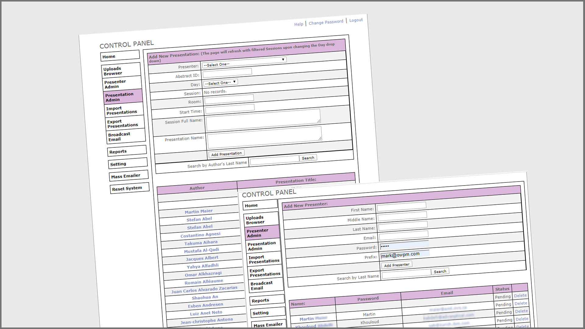The height and width of the screenshot is (329, 585).
Task: Click the Logout link
Action: tap(356, 20)
